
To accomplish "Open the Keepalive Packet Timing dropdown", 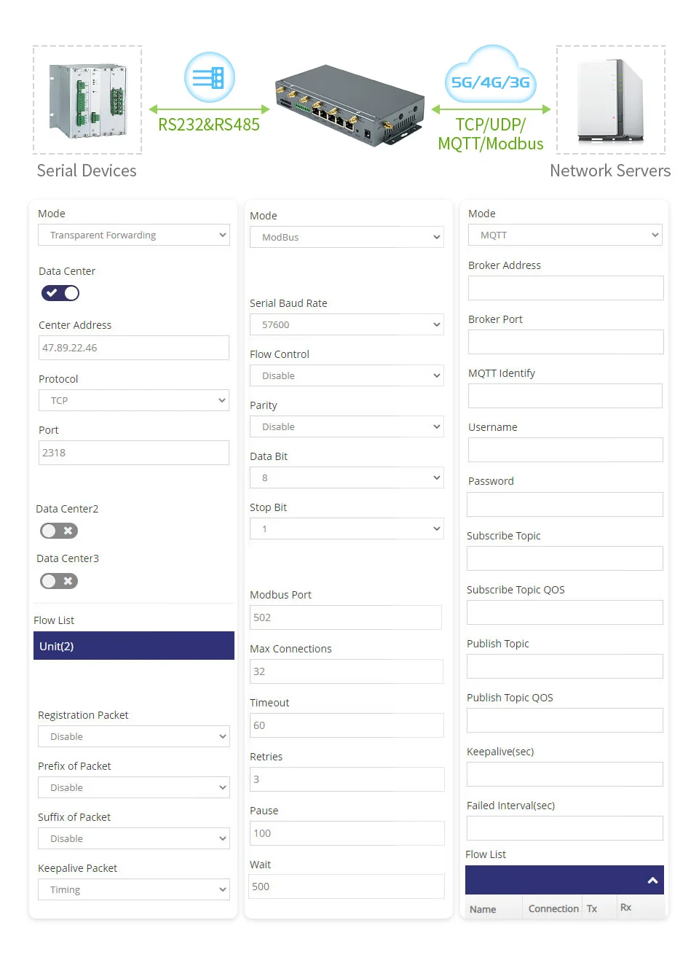I will click(134, 889).
